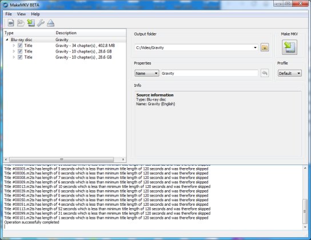The image size is (311, 240).
Task: Click the Eject disc toolbar icon
Action: coord(50,23)
